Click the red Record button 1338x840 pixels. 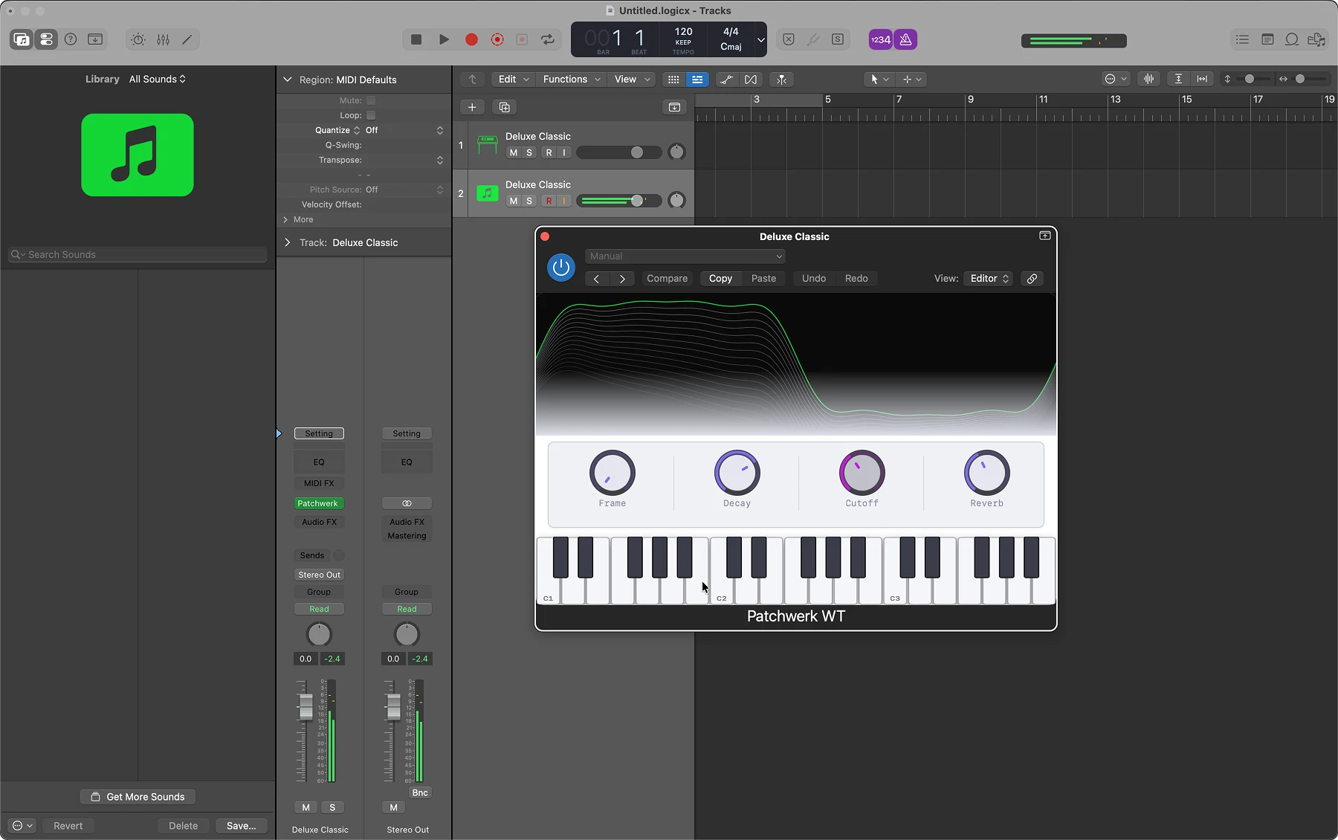pyautogui.click(x=471, y=39)
